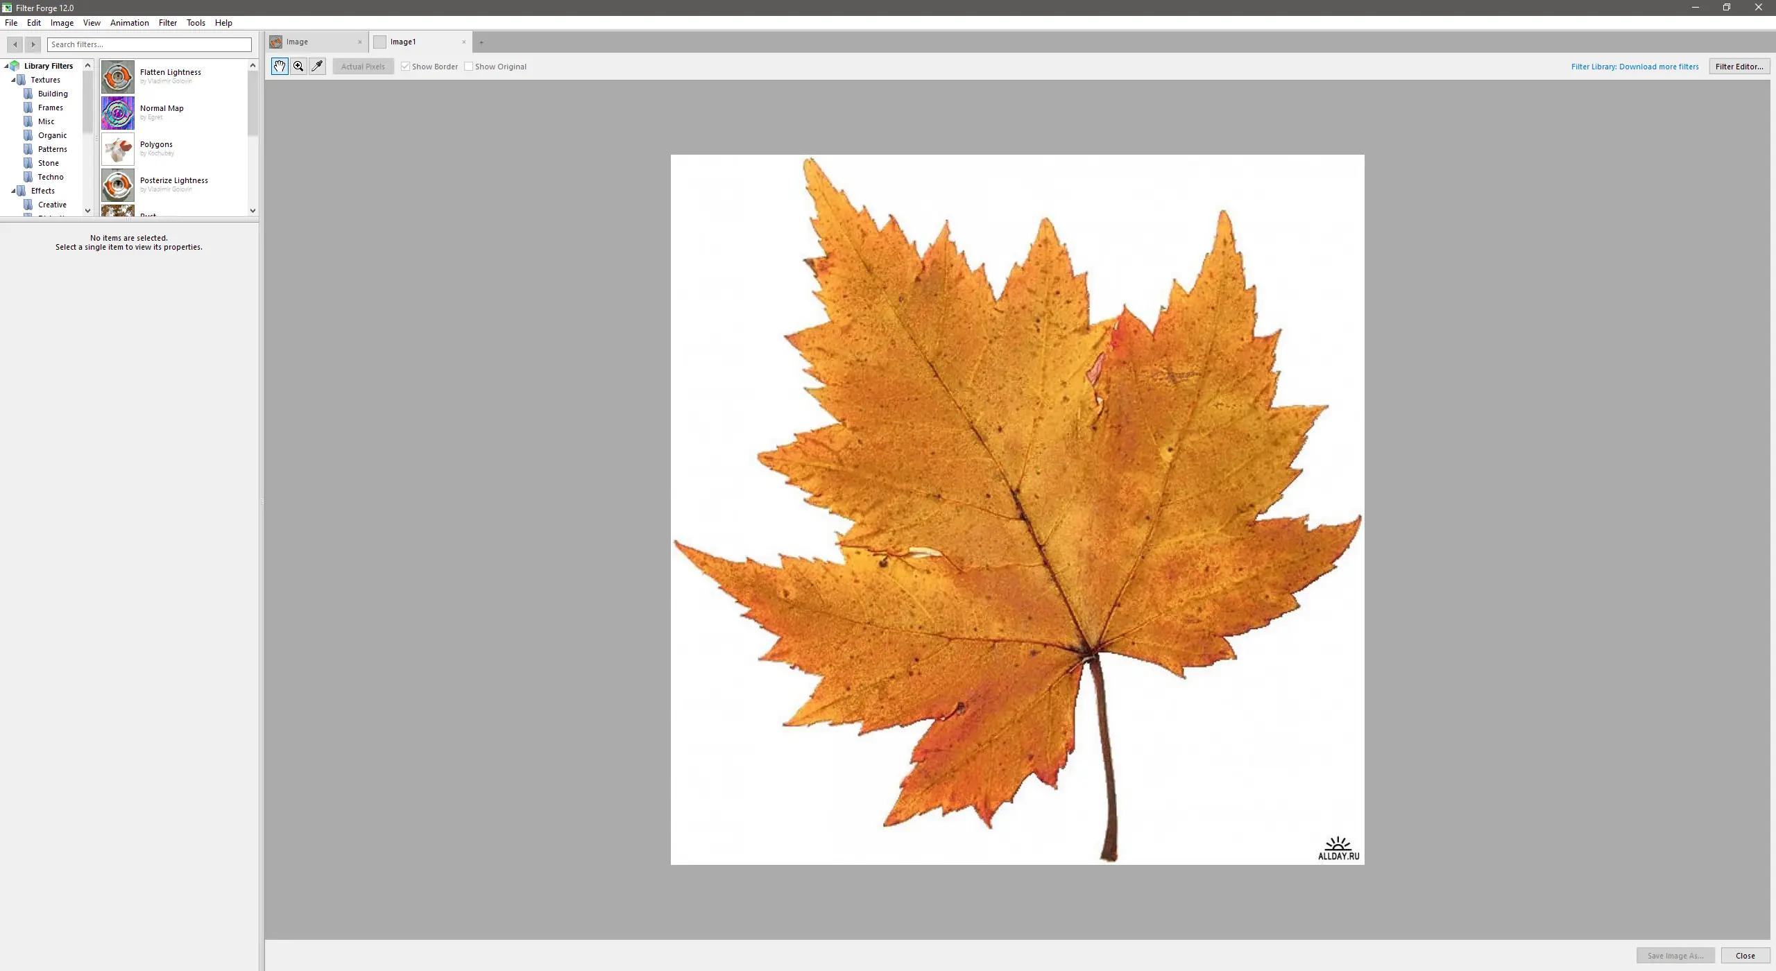The height and width of the screenshot is (971, 1776).
Task: Enable the Show Original checkbox
Action: pos(469,67)
